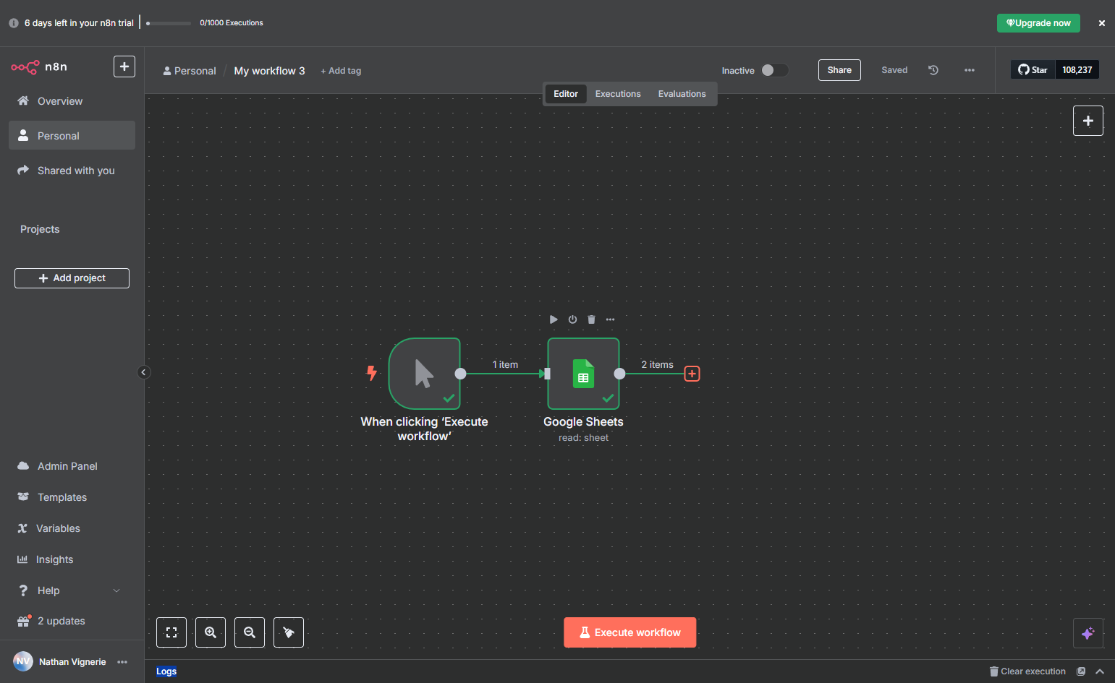
Task: Open user menu next to Nathan Vignerie
Action: click(x=122, y=662)
